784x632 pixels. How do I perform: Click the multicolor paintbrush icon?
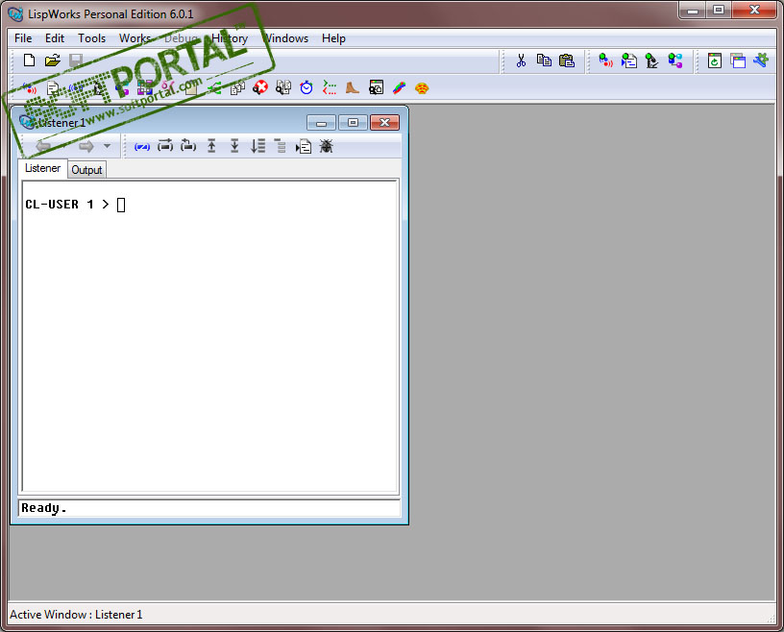pyautogui.click(x=399, y=88)
